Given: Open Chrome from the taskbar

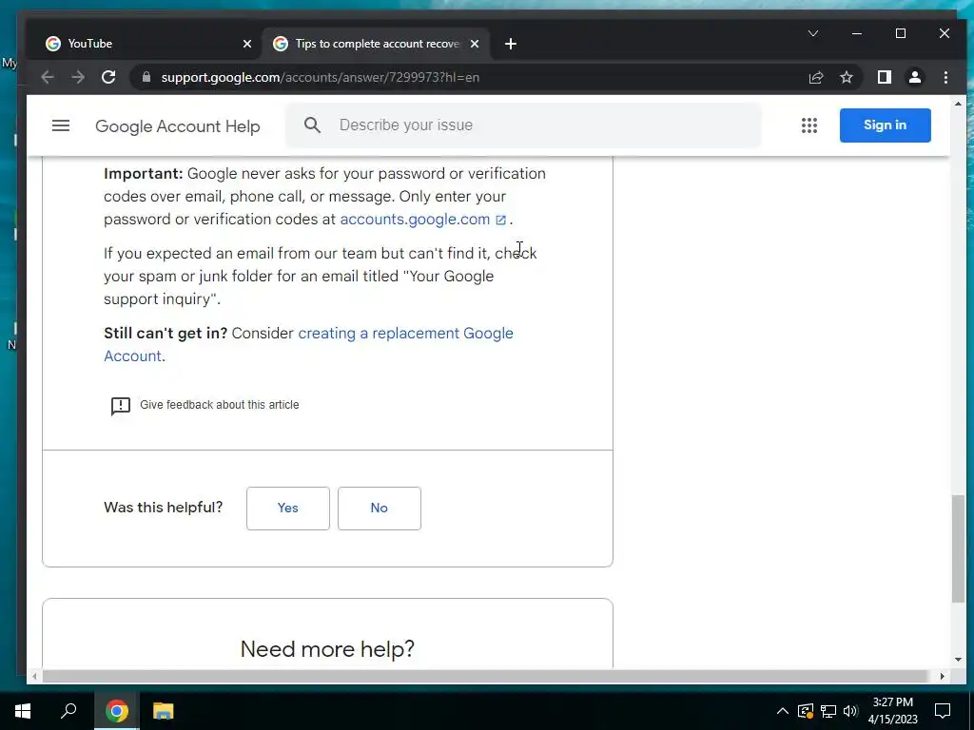Looking at the screenshot, I should pos(116,711).
